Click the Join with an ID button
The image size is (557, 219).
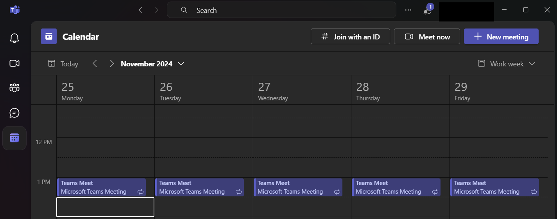point(350,37)
